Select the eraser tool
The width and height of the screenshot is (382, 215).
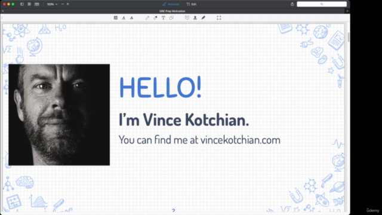click(x=155, y=18)
